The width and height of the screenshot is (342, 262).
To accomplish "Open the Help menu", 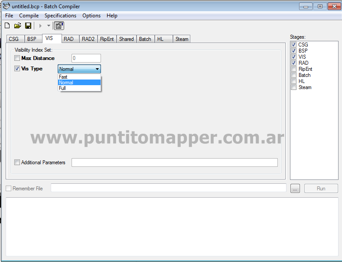I will (112, 16).
